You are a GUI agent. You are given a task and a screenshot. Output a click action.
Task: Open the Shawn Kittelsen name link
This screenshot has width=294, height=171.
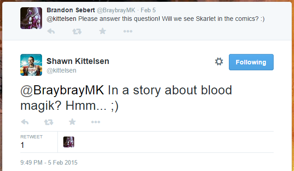click(78, 61)
